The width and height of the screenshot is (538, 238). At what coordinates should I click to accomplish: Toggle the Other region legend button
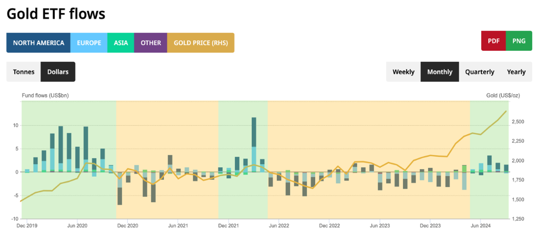click(x=151, y=43)
